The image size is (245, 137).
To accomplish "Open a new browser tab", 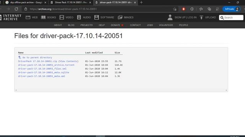I will click(x=141, y=3).
